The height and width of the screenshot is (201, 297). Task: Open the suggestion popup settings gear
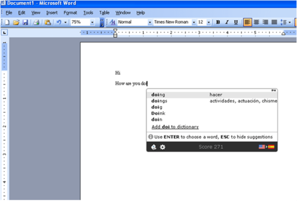pos(162,147)
